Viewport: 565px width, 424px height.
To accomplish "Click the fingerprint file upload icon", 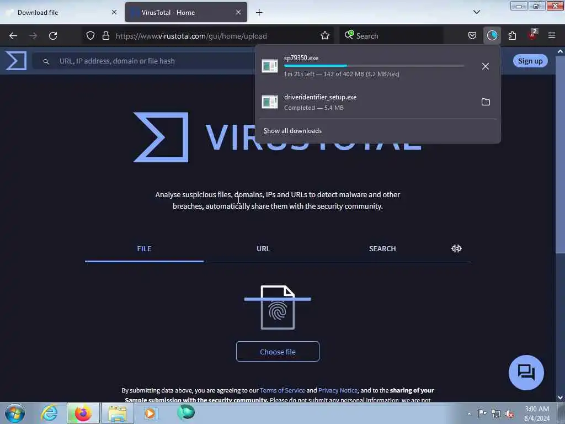I will pos(278,307).
